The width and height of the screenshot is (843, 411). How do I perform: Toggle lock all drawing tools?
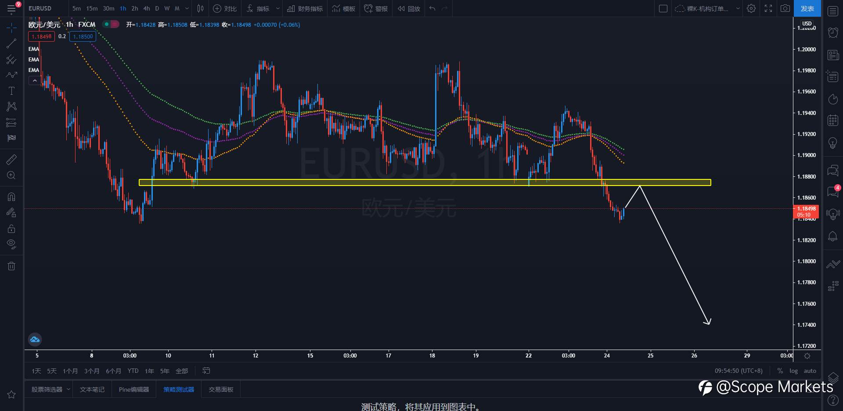pos(12,229)
